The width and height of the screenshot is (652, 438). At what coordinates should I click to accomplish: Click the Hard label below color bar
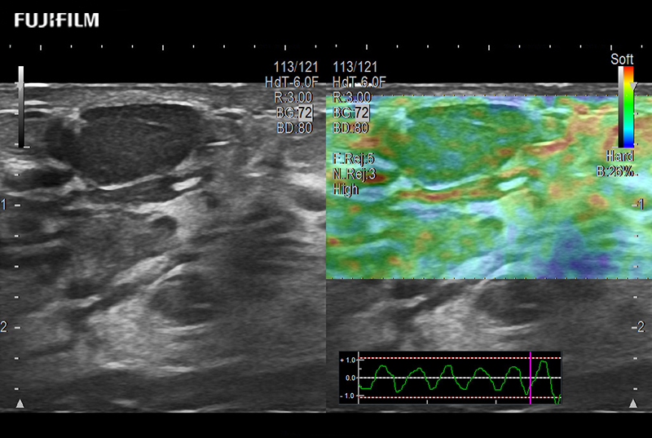620,156
